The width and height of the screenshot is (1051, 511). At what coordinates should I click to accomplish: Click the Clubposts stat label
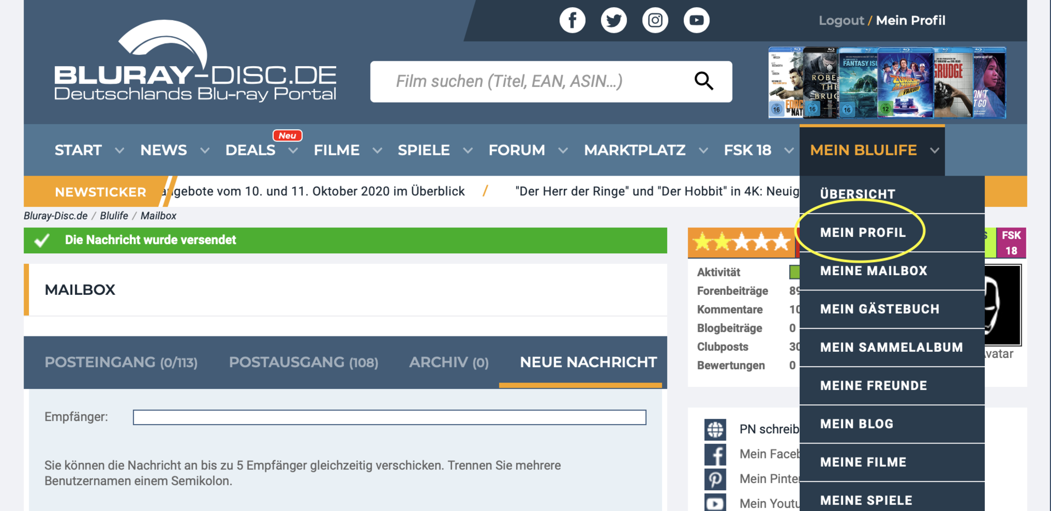(723, 347)
